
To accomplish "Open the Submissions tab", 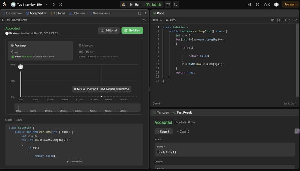I will pyautogui.click(x=99, y=13).
